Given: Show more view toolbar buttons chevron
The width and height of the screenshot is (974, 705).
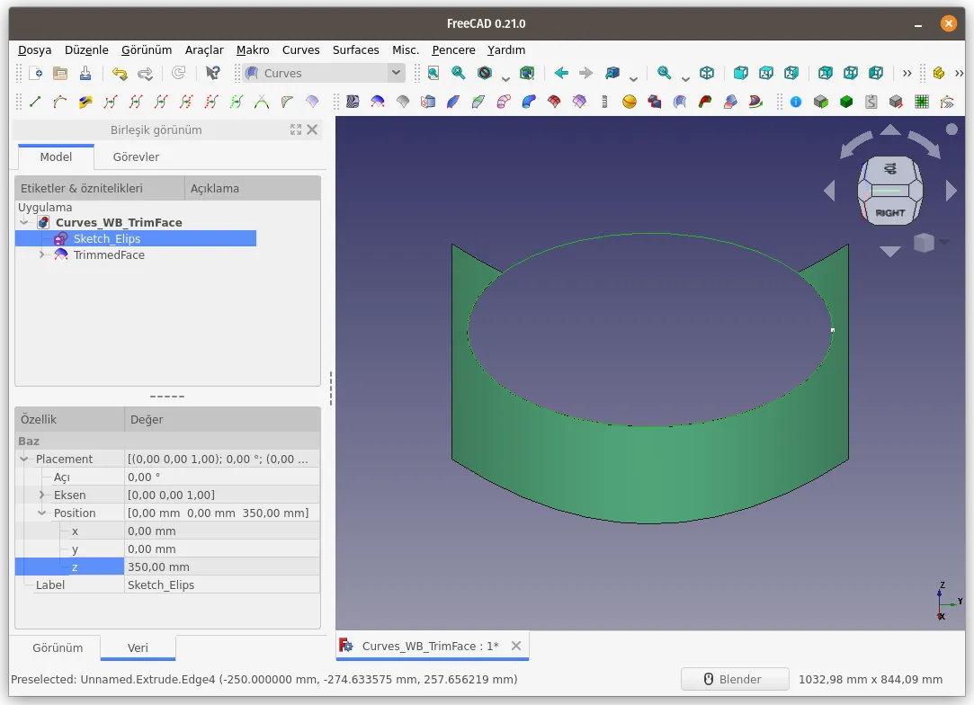Looking at the screenshot, I should pos(907,74).
